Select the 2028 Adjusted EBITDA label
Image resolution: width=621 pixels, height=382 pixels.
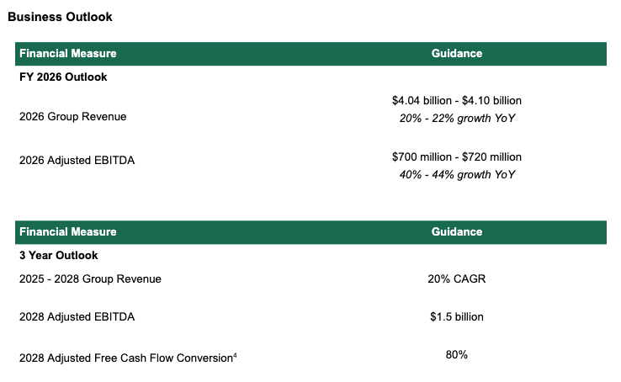pyautogui.click(x=77, y=317)
